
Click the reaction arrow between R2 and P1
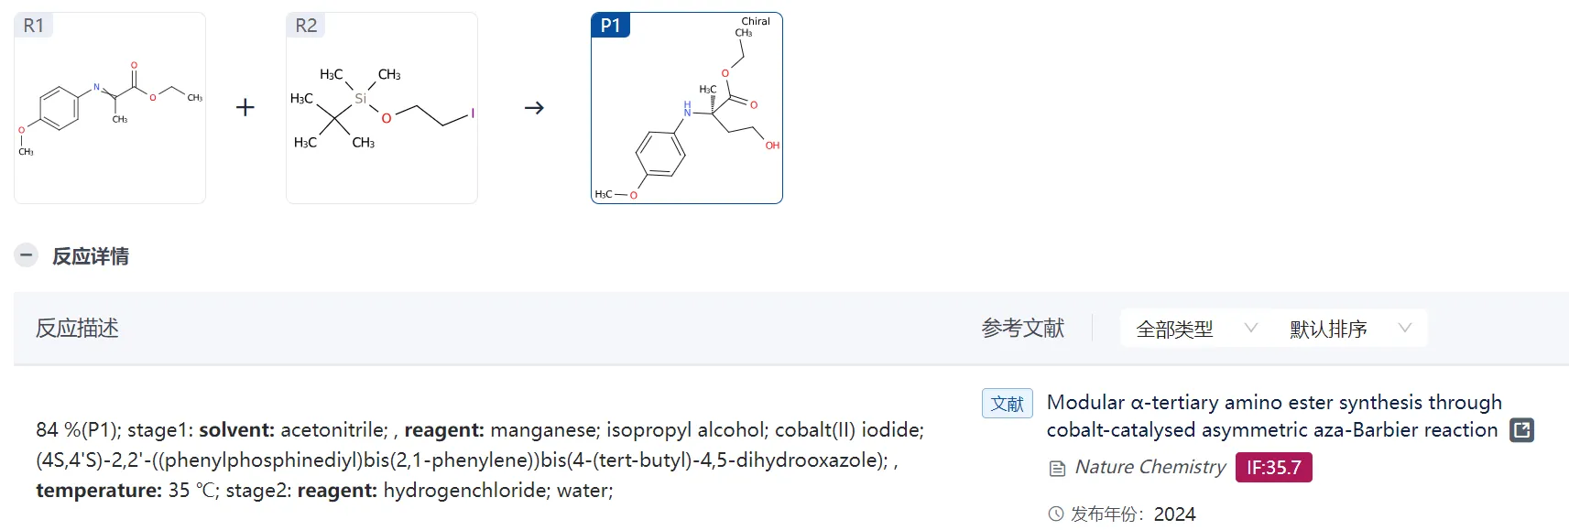534,108
